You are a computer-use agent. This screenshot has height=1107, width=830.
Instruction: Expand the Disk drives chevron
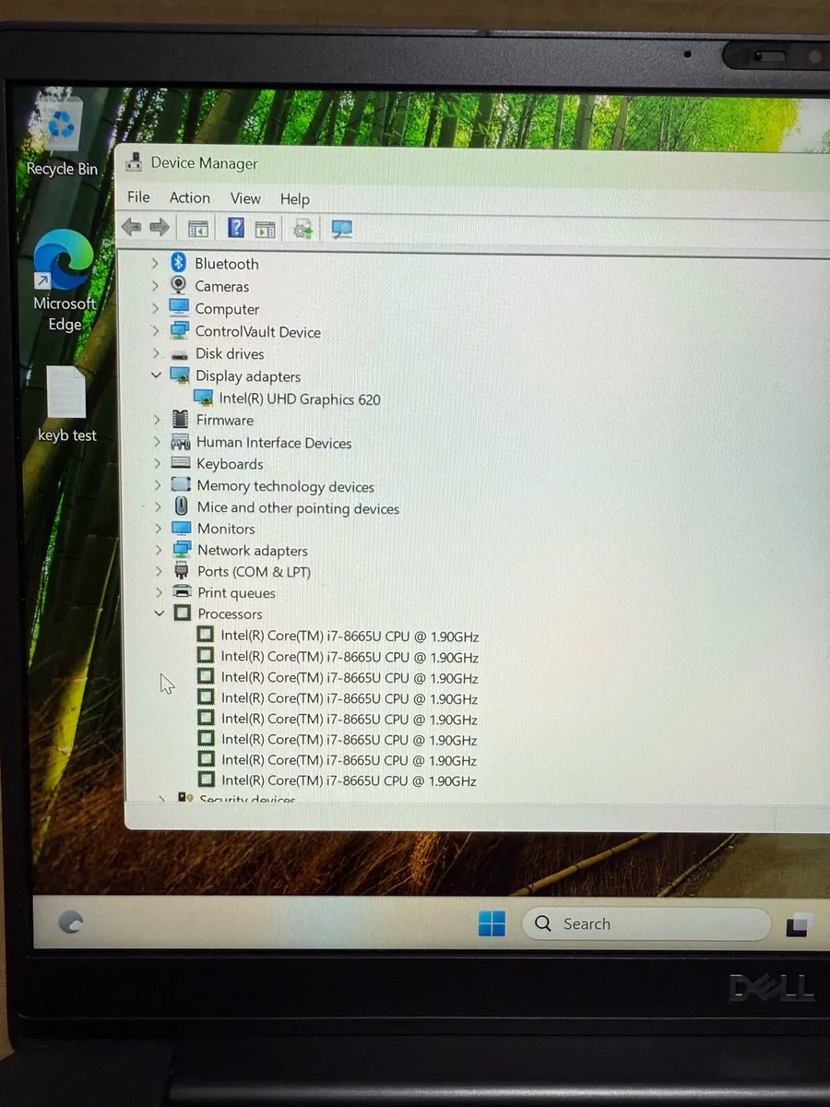[x=156, y=353]
